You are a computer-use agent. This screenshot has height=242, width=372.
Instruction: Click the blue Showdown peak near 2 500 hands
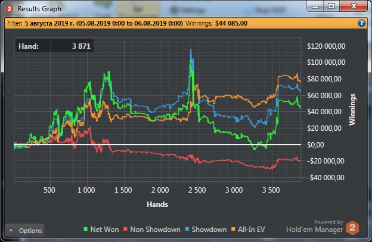pyautogui.click(x=191, y=51)
